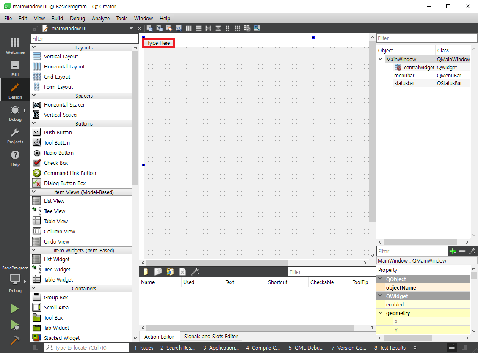Collapse the geometry property
478x353 pixels.
tap(381, 312)
